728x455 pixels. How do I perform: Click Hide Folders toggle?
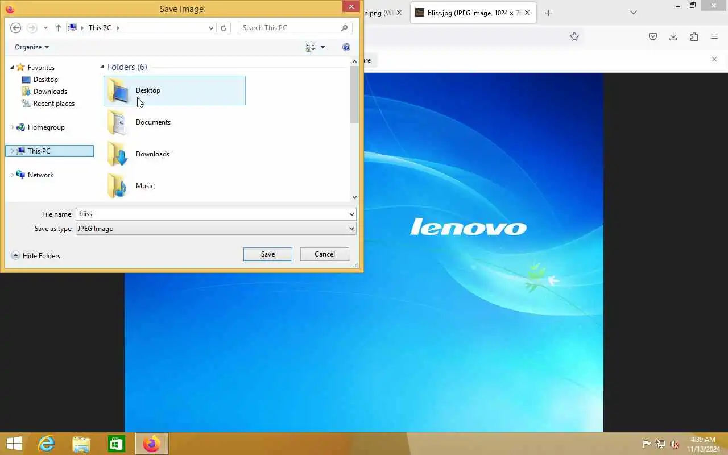(x=36, y=256)
